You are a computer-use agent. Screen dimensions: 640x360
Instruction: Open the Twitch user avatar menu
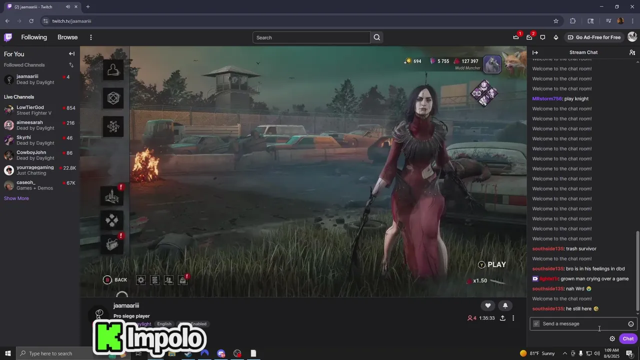(632, 37)
